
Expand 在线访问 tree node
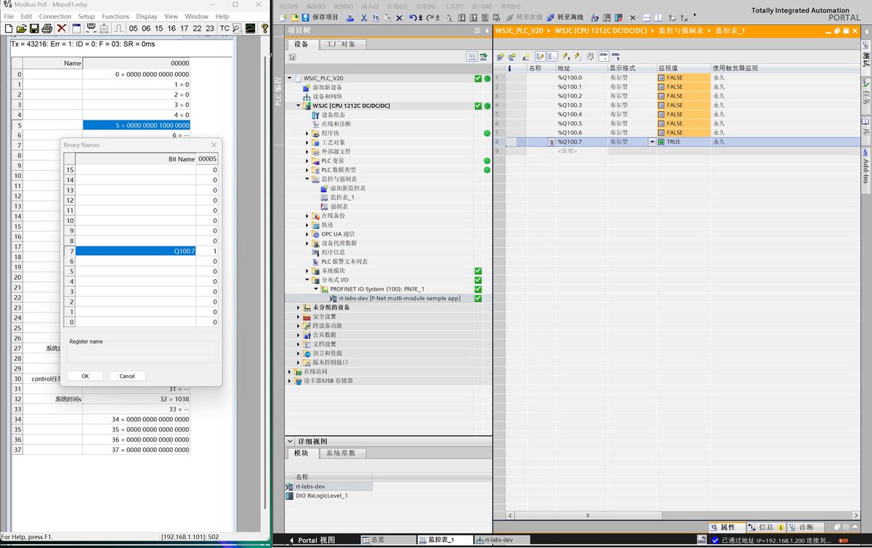pyautogui.click(x=290, y=371)
